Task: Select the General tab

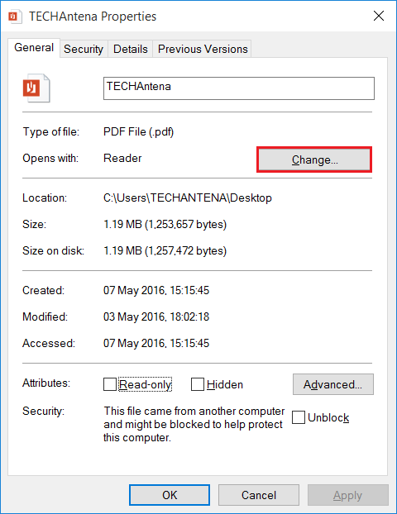Action: click(x=34, y=48)
